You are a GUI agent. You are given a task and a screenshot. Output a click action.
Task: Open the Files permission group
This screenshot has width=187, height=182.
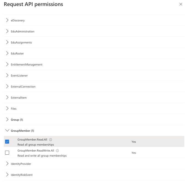(14, 109)
